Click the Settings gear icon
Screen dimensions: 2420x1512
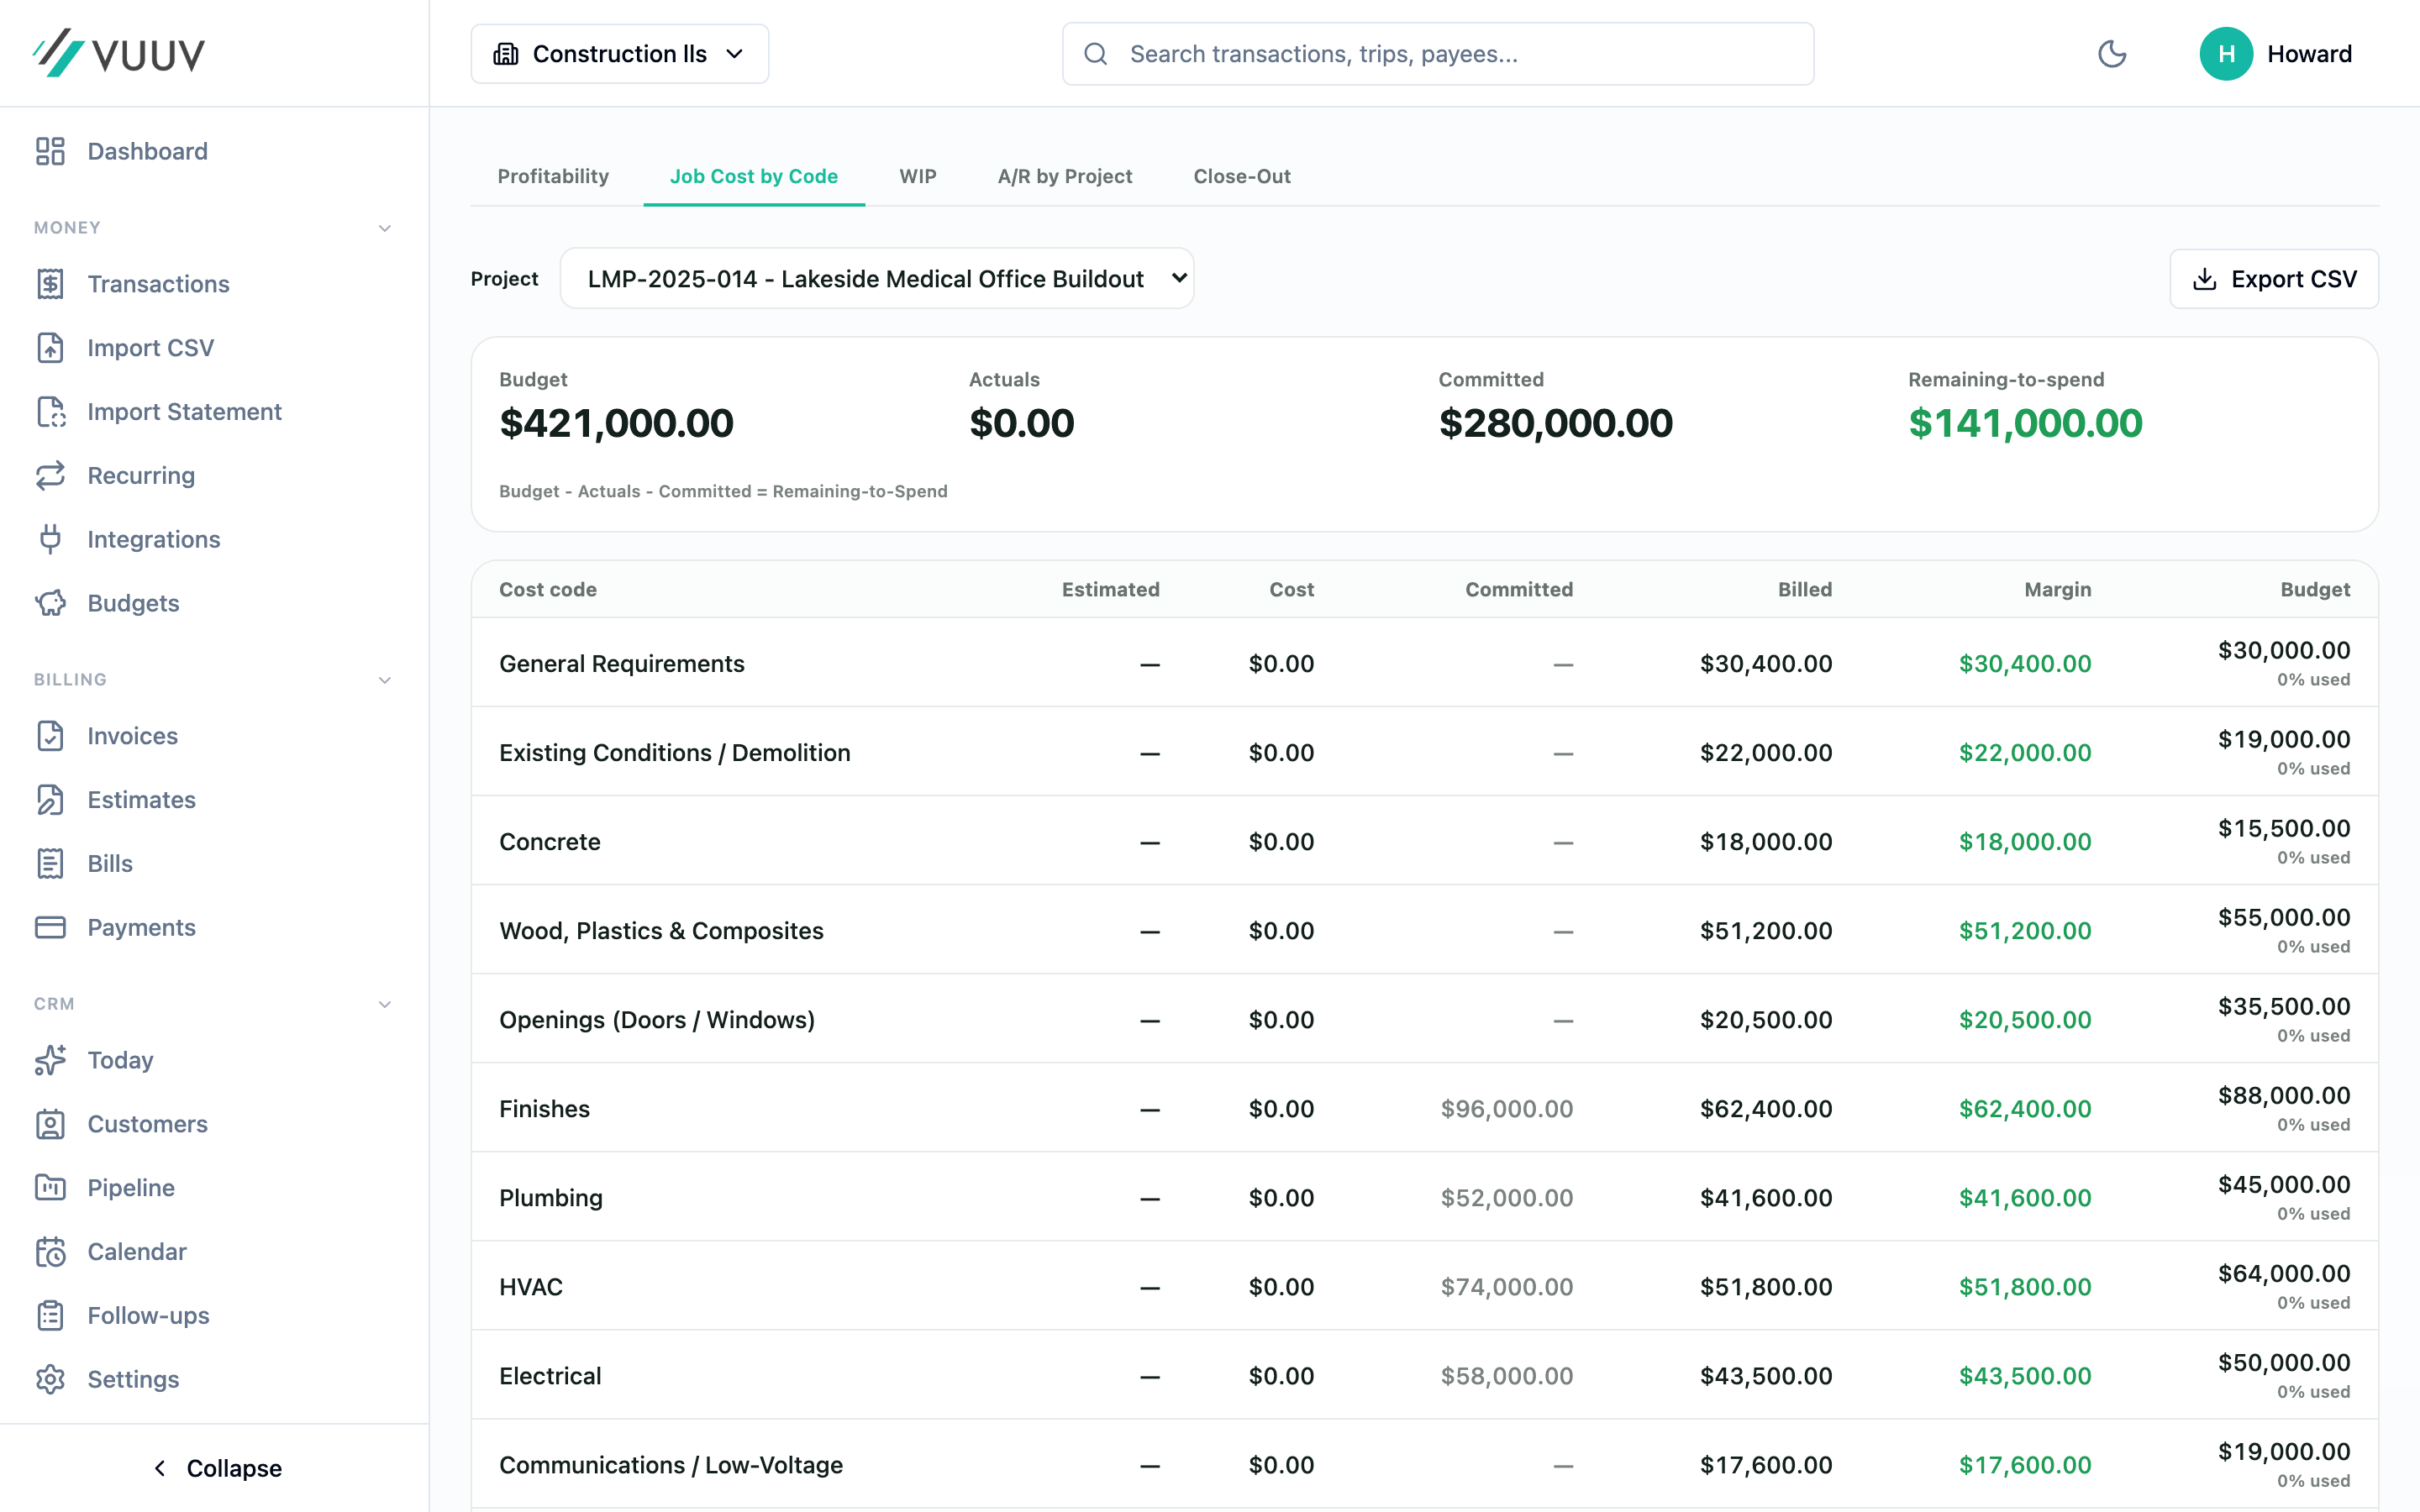point(50,1380)
